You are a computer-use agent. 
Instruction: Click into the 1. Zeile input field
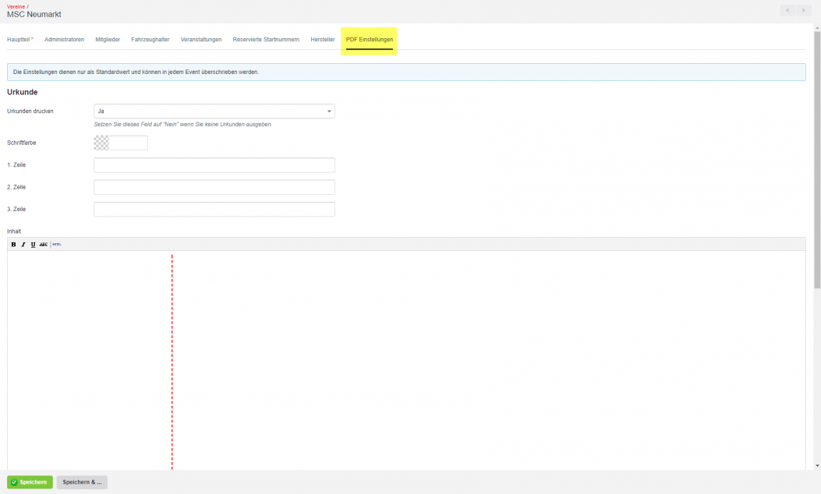click(214, 165)
